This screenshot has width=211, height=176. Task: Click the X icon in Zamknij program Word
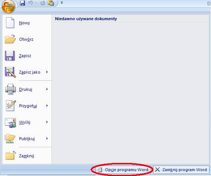click(x=157, y=170)
